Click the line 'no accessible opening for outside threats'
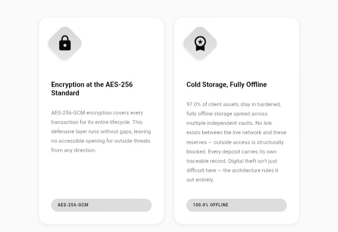Image resolution: width=338 pixels, height=232 pixels. [100, 141]
